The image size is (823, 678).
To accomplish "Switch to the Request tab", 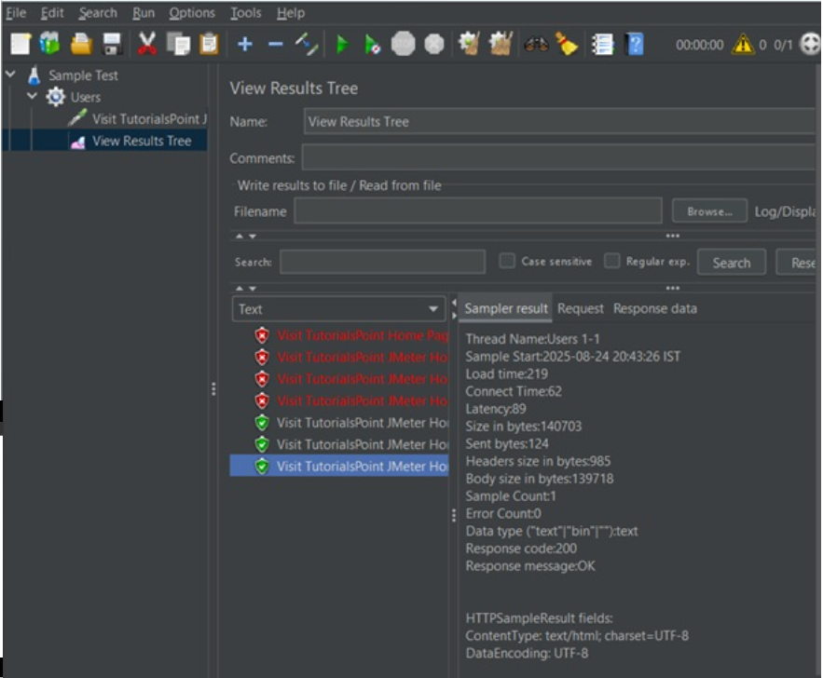I will [x=581, y=308].
